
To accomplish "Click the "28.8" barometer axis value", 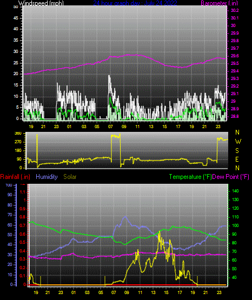I will (x=235, y=116).
